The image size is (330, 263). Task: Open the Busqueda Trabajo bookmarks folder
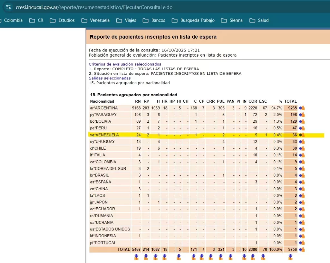tap(193, 20)
